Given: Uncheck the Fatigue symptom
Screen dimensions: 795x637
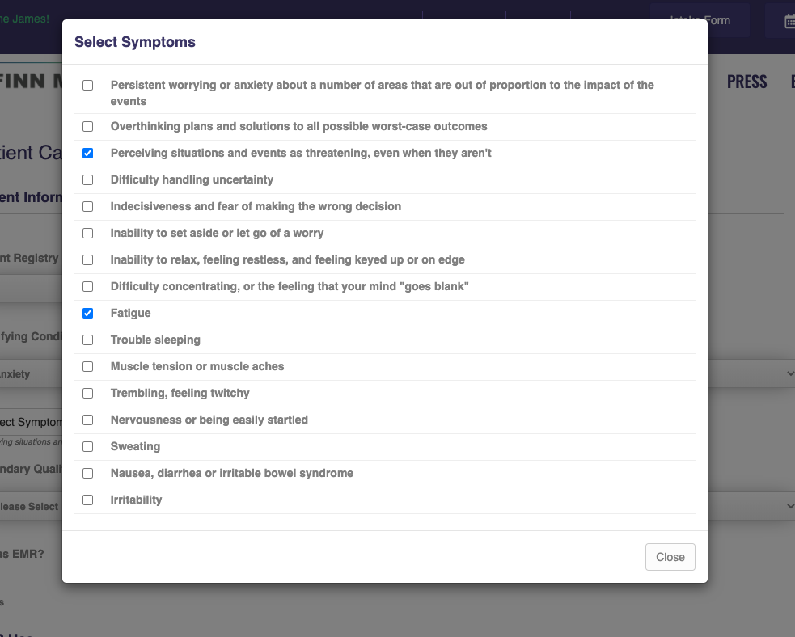Looking at the screenshot, I should [x=88, y=313].
